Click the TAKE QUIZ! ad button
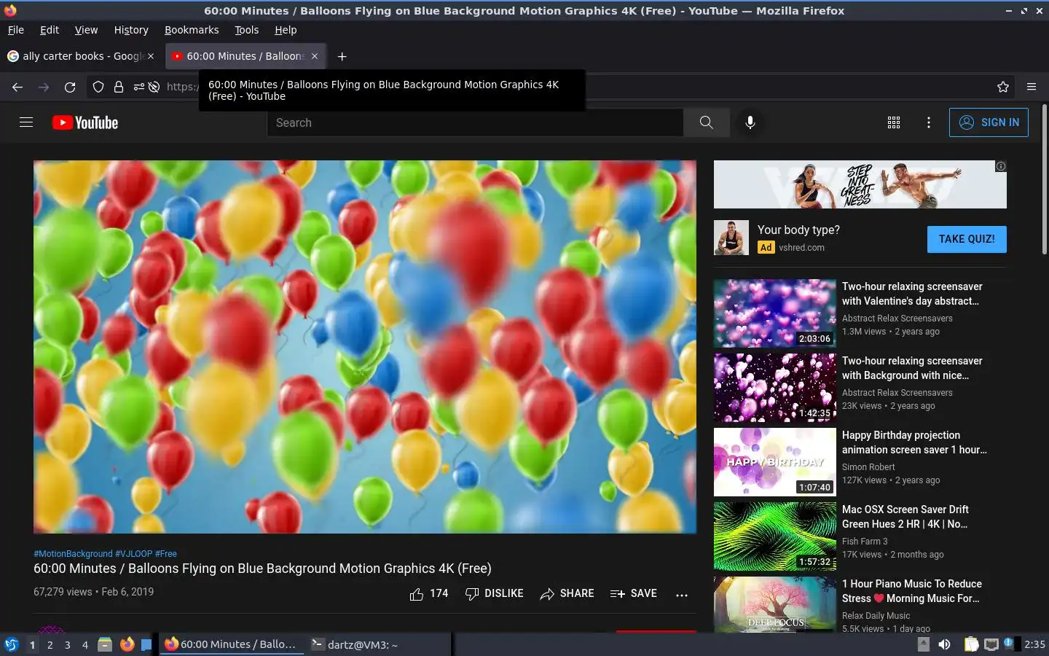Image resolution: width=1049 pixels, height=656 pixels. point(967,239)
